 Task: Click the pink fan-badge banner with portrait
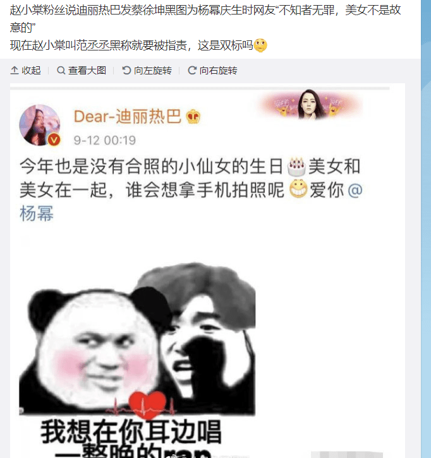pyautogui.click(x=312, y=105)
